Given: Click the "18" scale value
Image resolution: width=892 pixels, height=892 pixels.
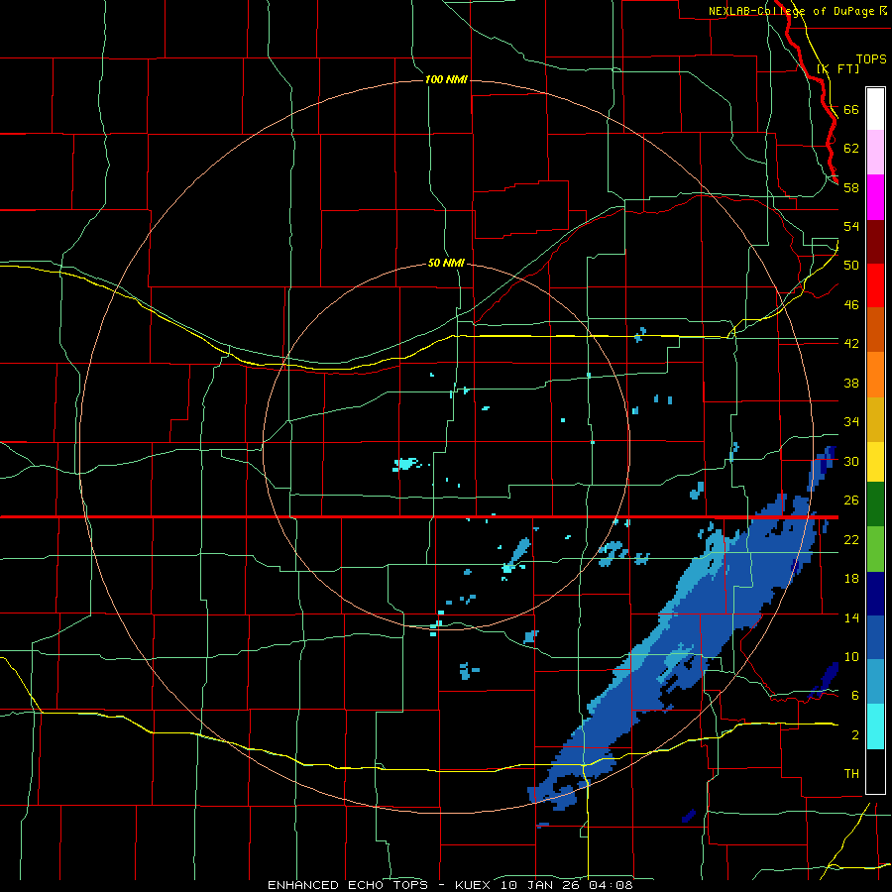Looking at the screenshot, I should point(851,579).
